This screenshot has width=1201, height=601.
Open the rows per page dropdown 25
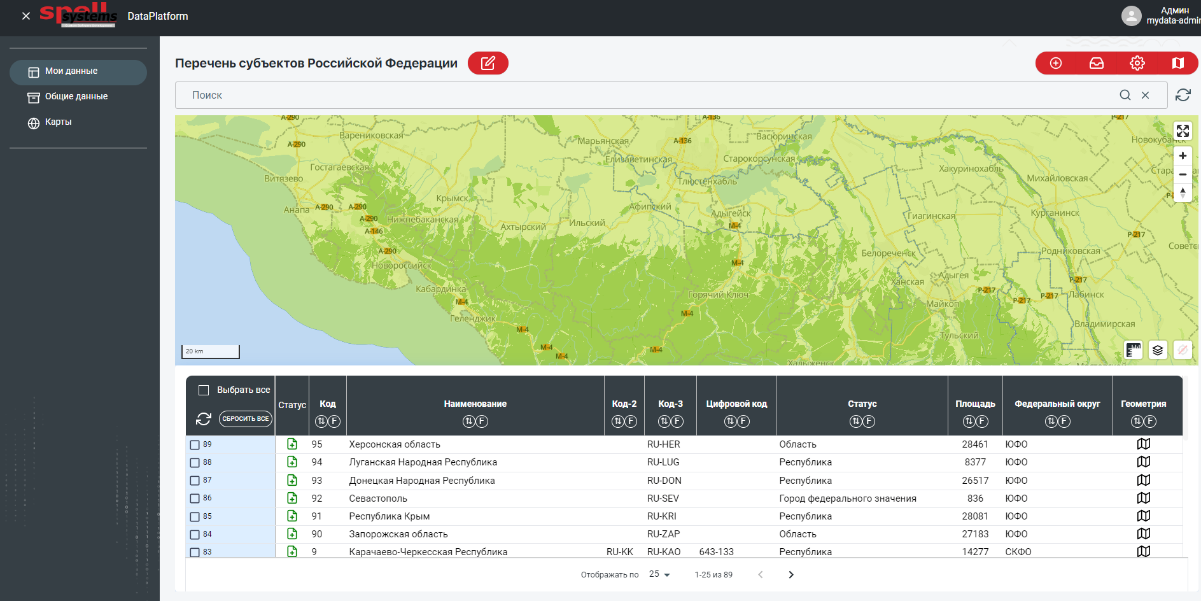click(659, 574)
